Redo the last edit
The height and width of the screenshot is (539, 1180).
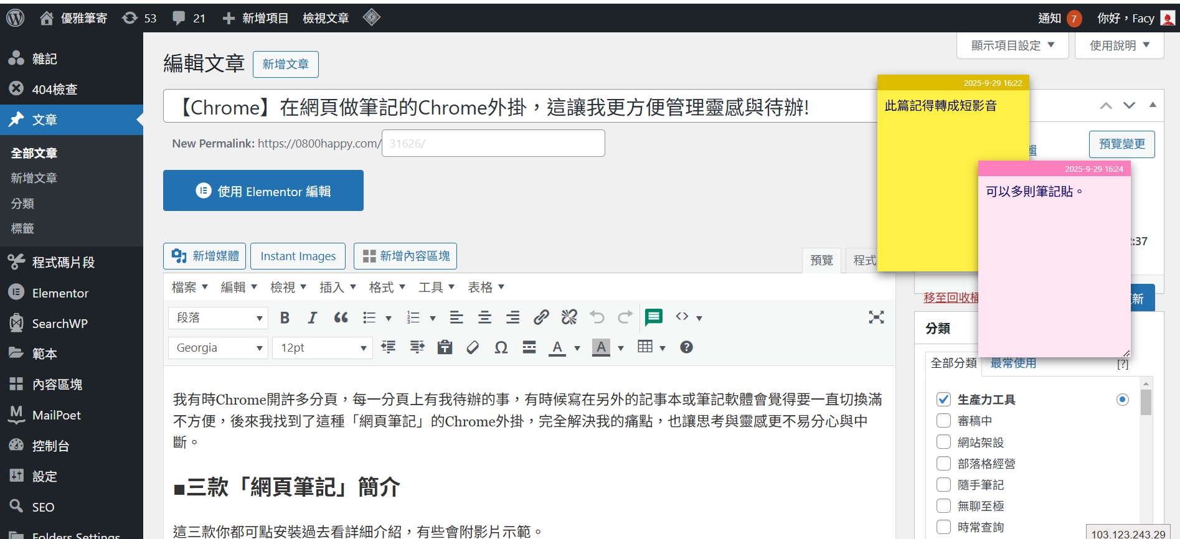(625, 317)
